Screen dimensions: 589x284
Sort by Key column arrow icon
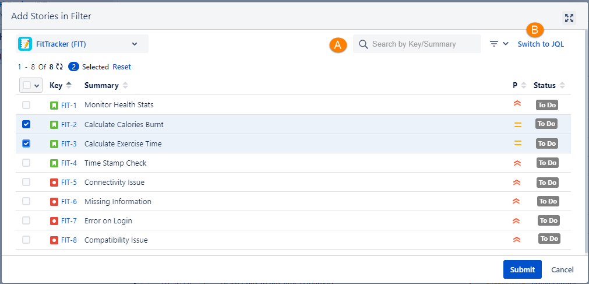click(x=68, y=85)
